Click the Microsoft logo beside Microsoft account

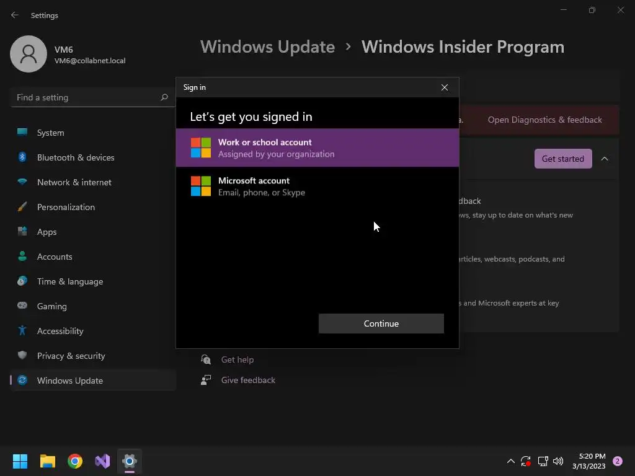pos(201,186)
